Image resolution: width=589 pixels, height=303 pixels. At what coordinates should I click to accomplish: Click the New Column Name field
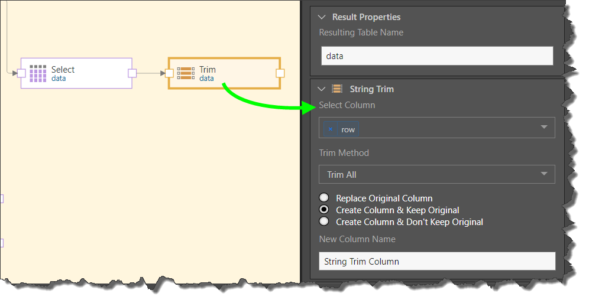[437, 261]
